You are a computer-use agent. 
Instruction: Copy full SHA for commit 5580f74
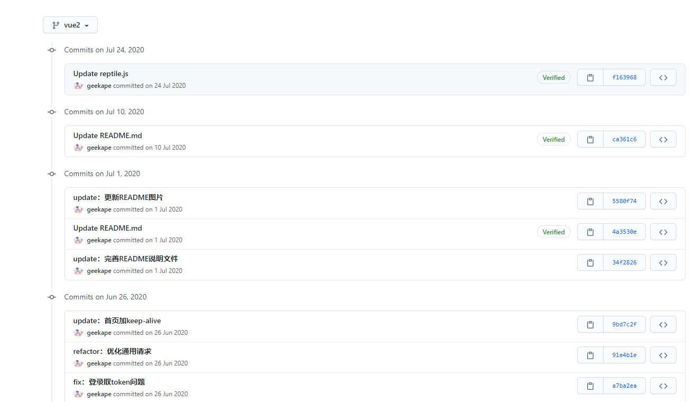590,201
